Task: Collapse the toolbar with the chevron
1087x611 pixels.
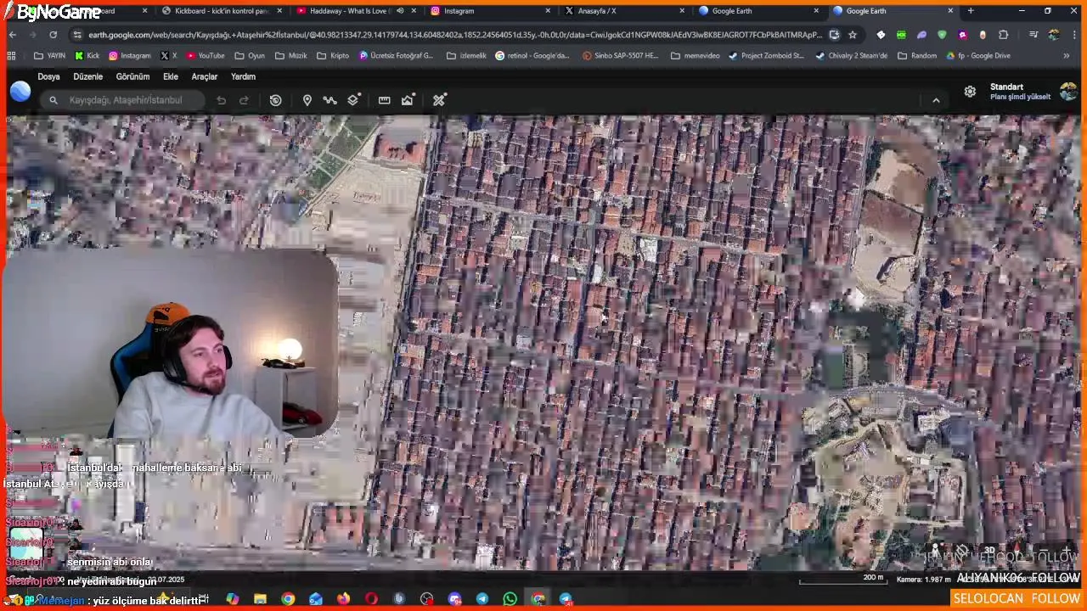Action: (936, 100)
